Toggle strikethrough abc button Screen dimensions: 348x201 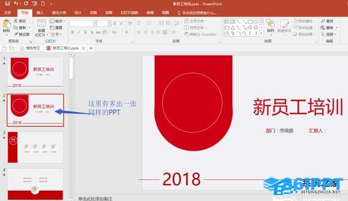pyautogui.click(x=98, y=32)
